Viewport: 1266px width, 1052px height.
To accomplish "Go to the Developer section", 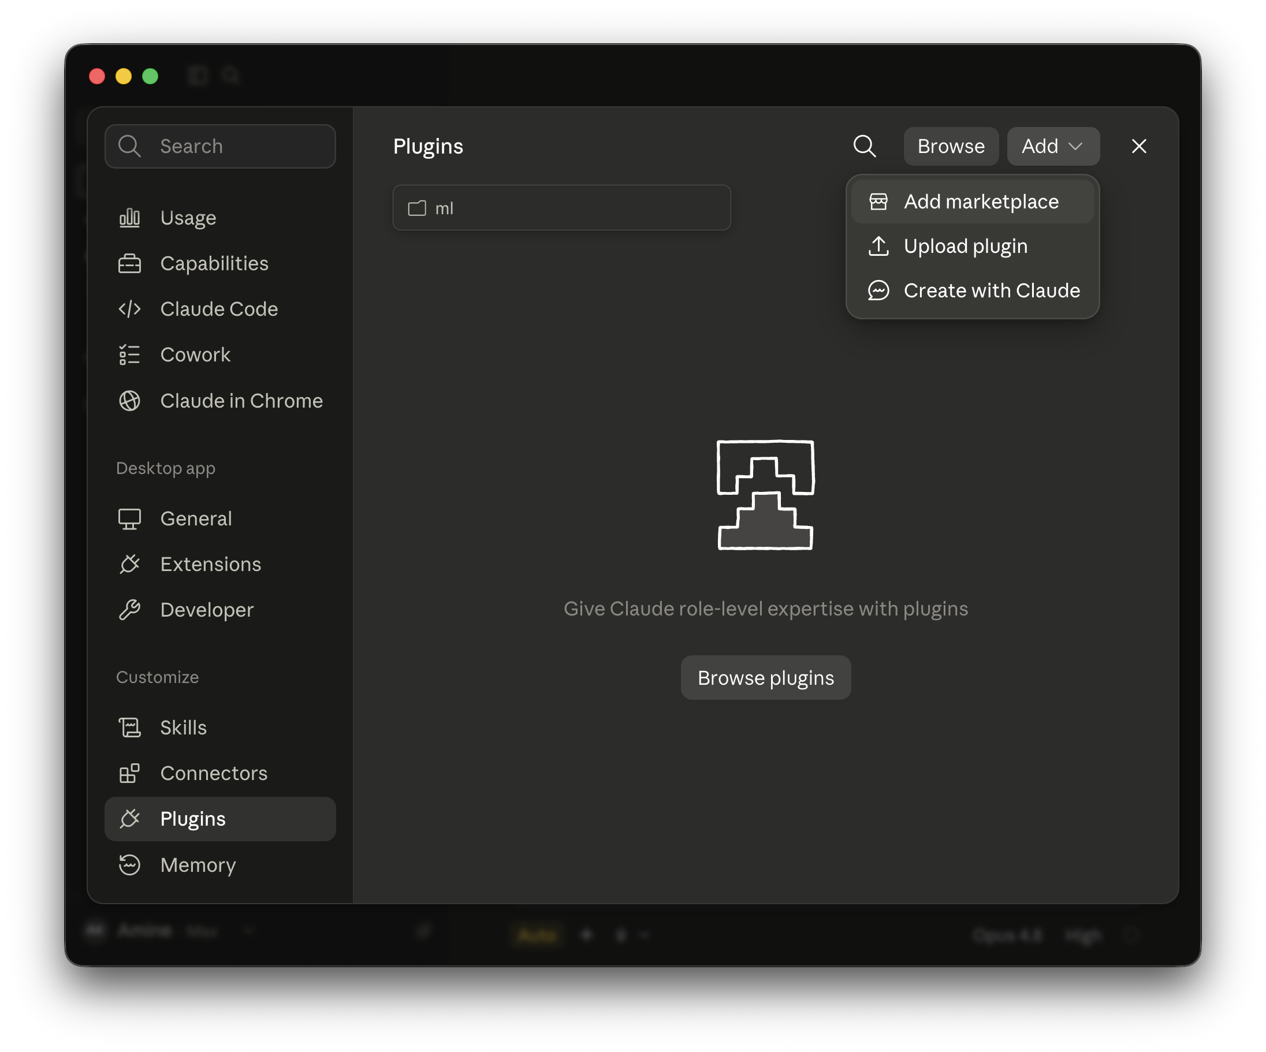I will point(220,610).
